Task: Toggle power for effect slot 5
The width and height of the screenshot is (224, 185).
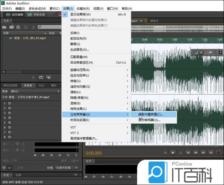Action: click(x=9, y=122)
